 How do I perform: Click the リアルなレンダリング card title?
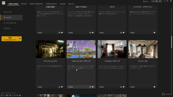point(112,61)
